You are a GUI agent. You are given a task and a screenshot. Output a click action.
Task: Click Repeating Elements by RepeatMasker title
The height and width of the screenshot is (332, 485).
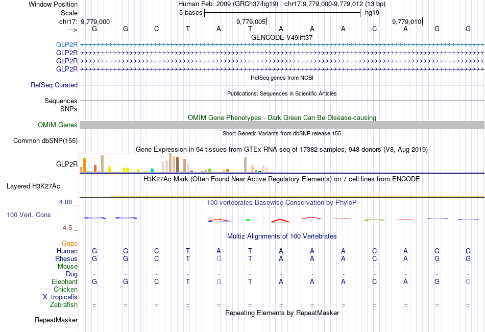pos(282,313)
